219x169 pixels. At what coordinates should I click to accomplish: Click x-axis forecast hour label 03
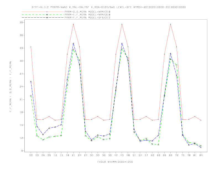tap(37, 155)
